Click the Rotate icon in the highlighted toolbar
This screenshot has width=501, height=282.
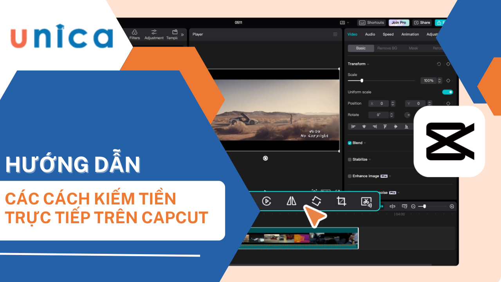pyautogui.click(x=316, y=201)
